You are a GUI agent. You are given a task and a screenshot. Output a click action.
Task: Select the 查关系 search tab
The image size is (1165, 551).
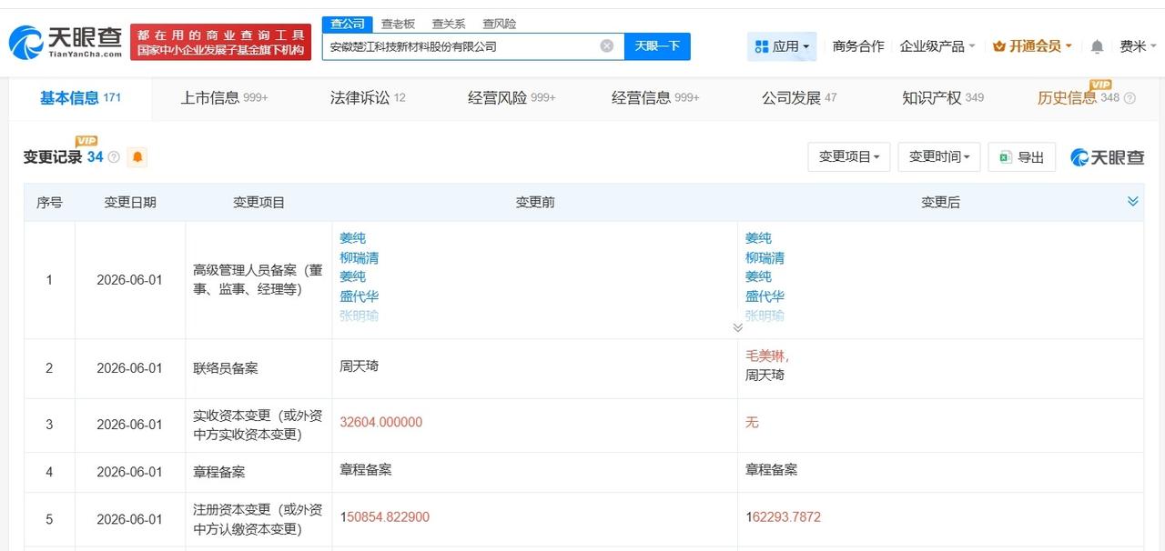449,24
